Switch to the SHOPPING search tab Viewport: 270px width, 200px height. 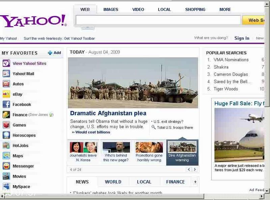(x=195, y=9)
